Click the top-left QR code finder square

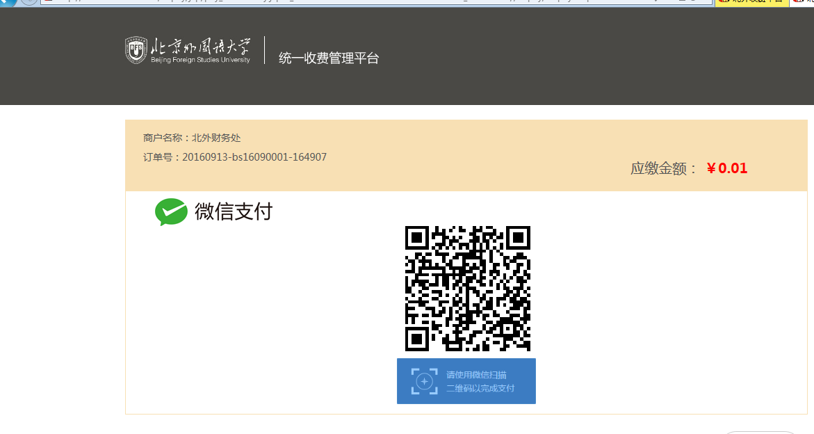coord(416,238)
